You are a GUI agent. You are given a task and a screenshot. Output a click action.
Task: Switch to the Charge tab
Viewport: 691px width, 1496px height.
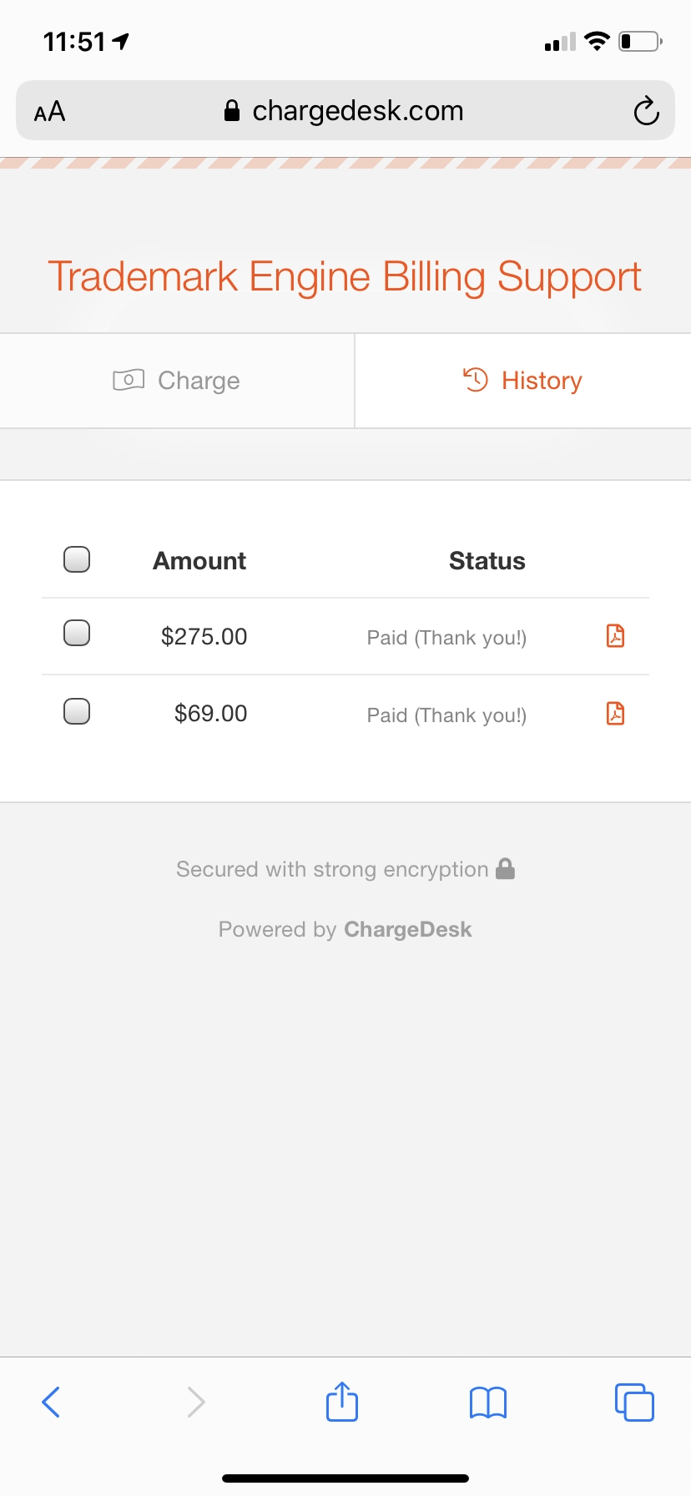coord(177,381)
